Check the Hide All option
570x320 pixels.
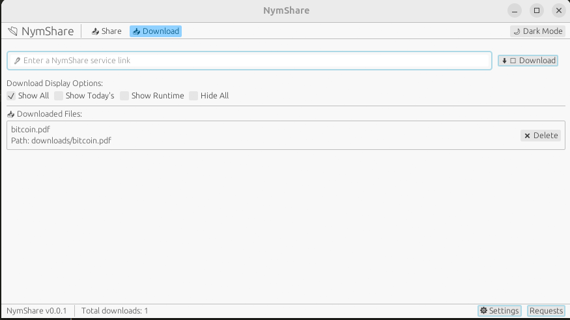coord(193,96)
